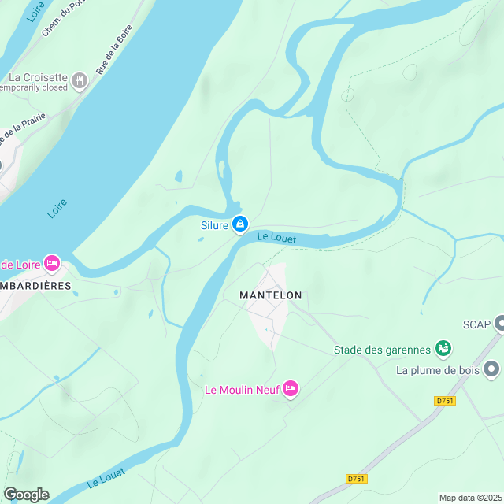Screen dimensions: 504x504
Task: Open the La Croisette restaurant marker
Action: coord(80,80)
